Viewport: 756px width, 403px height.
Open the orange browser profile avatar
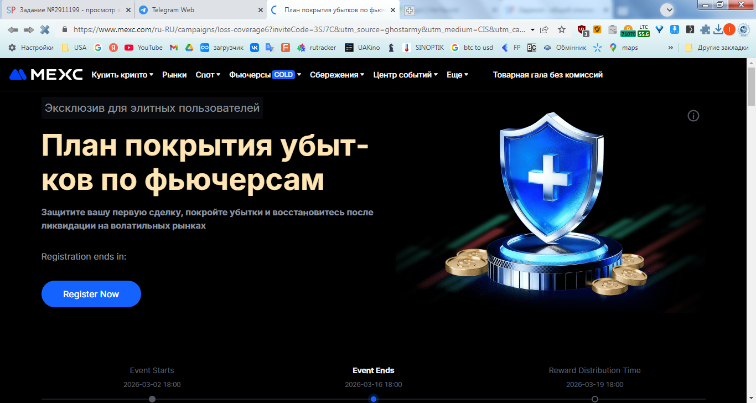pyautogui.click(x=729, y=30)
